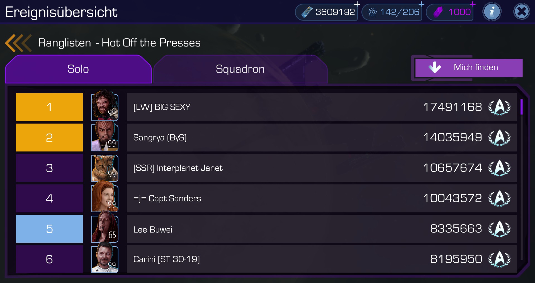Click the Starfleet emblem in Lee Buwei row
Screen dimensions: 535x283
click(499, 229)
